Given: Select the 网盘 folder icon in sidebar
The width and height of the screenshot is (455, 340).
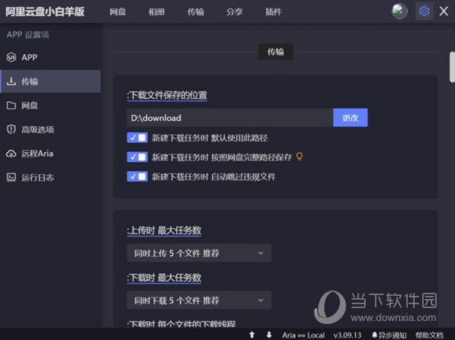Looking at the screenshot, I should [11, 106].
